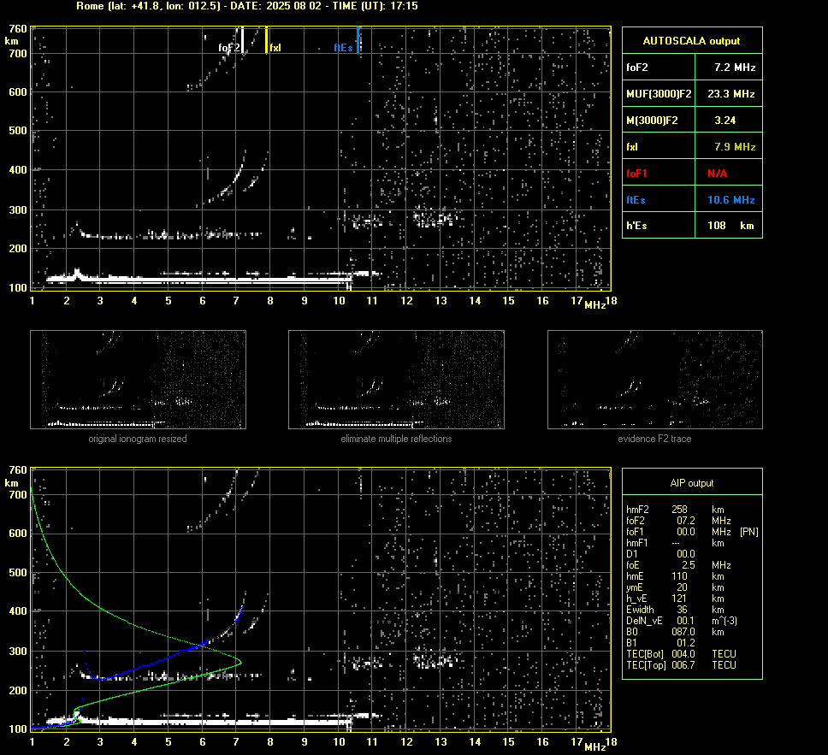Viewport: 828px width, 755px height.
Task: Click the M(3000)F2 value 3.24
Action: pyautogui.click(x=725, y=121)
